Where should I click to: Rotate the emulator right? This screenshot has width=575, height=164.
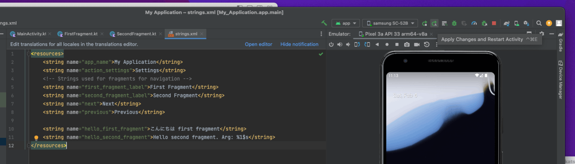click(367, 44)
